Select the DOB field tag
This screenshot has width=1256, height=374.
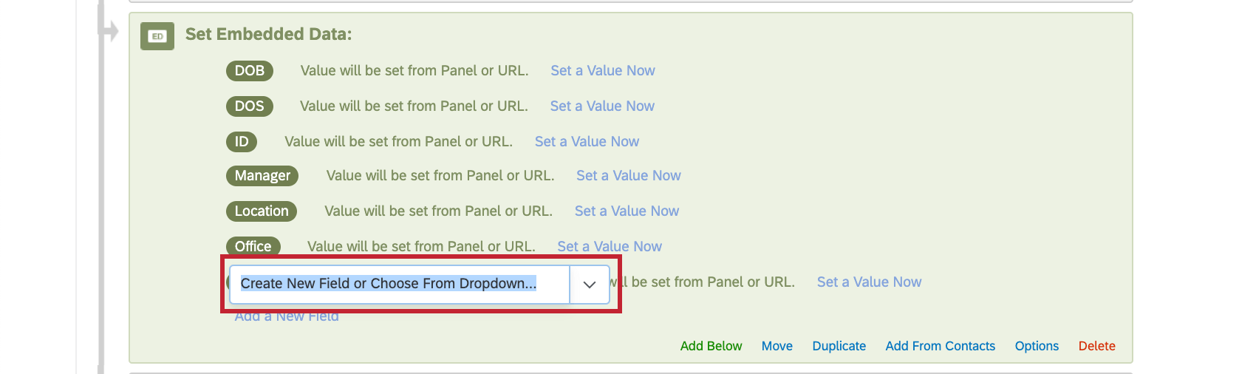coord(250,71)
